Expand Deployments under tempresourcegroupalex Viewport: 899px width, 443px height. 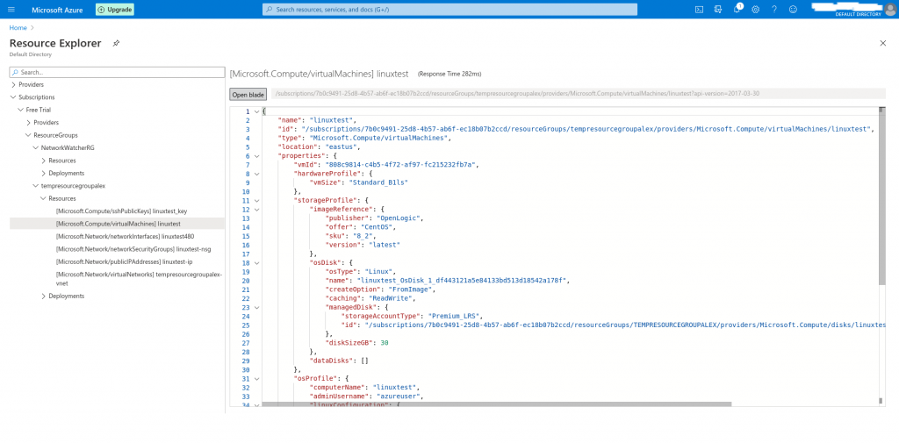[44, 297]
